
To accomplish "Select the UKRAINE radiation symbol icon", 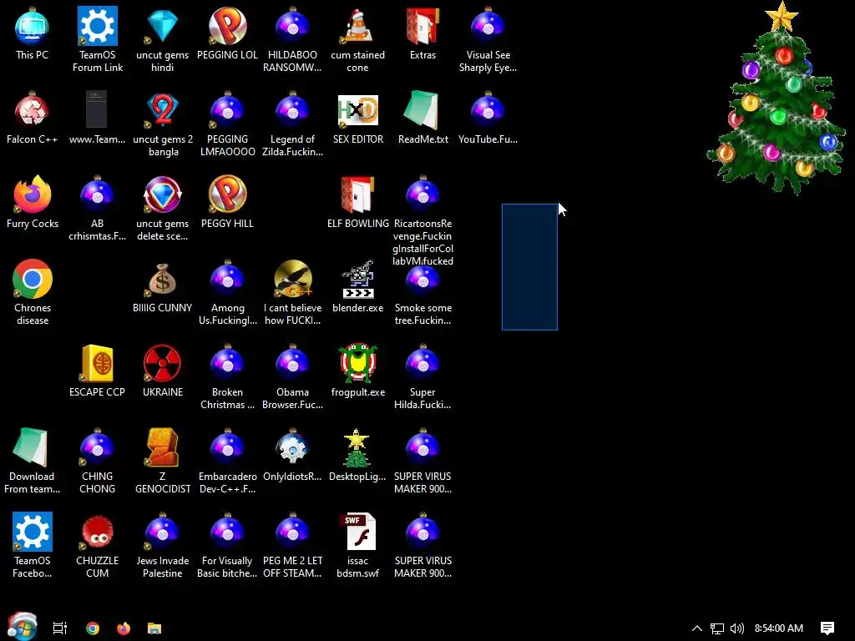I will [x=163, y=363].
